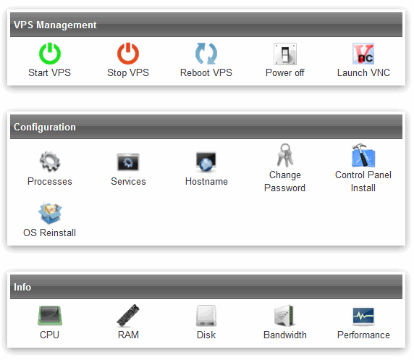
Task: Open the Disk drive icon
Action: point(206,316)
